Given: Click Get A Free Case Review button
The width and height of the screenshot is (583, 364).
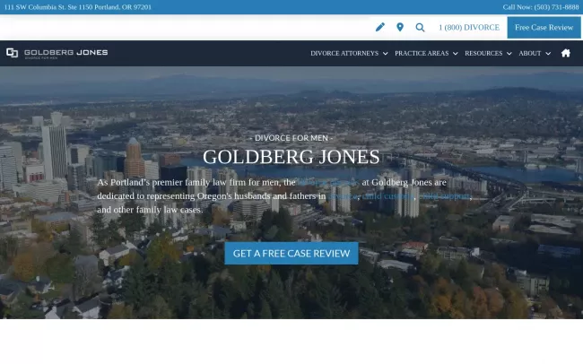Looking at the screenshot, I should 291,253.
